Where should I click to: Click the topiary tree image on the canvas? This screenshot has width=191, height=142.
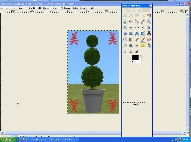[x=93, y=72]
